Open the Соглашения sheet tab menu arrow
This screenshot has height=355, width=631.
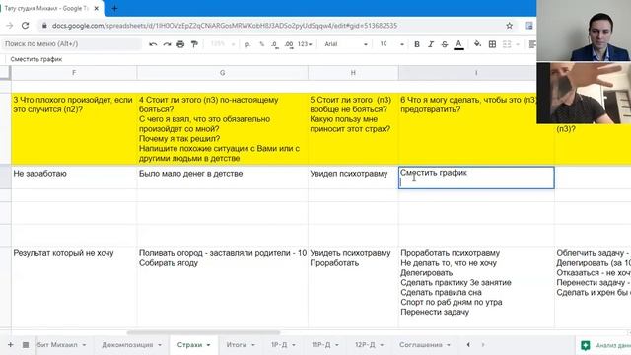(x=448, y=345)
